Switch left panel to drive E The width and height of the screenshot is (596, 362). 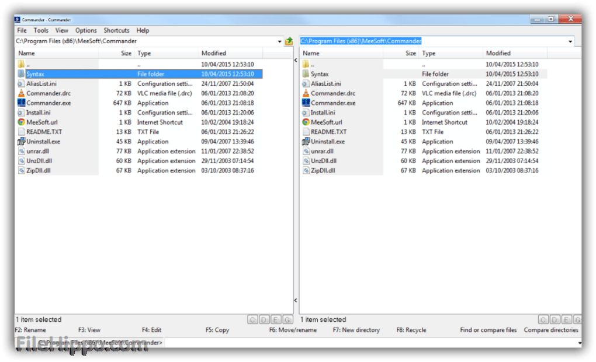pyautogui.click(x=276, y=320)
